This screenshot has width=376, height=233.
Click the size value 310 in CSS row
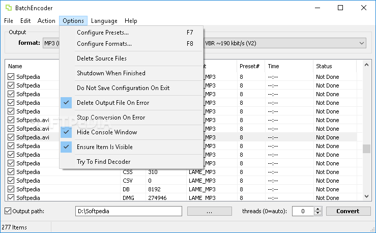(x=153, y=172)
